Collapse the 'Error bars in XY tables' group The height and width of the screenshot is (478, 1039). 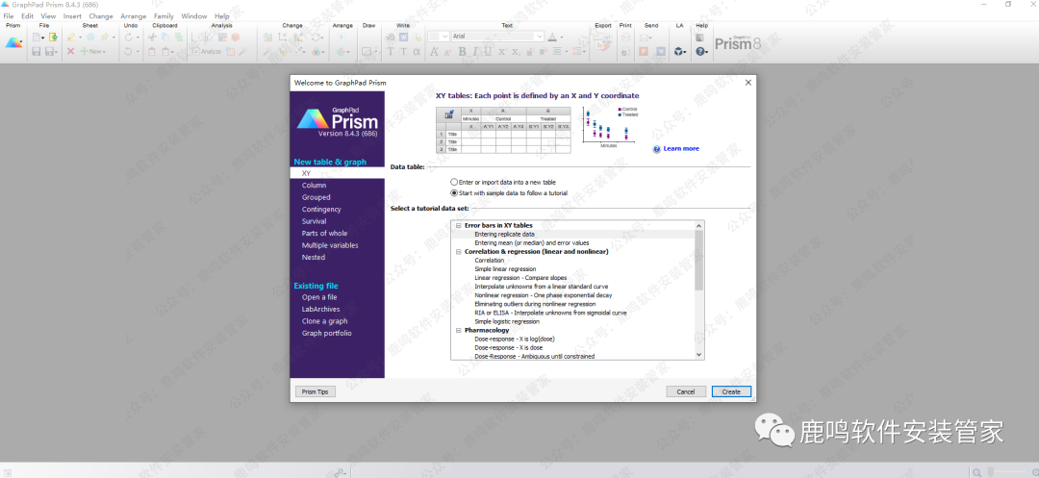459,225
